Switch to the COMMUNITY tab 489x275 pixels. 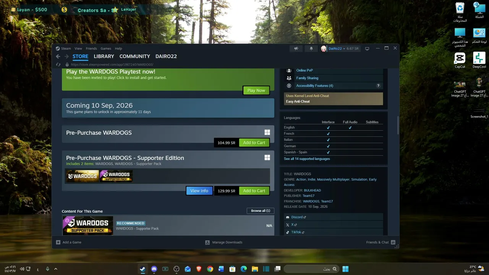point(134,56)
